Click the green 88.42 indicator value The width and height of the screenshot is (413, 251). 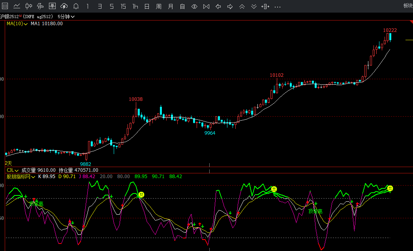pos(176,177)
